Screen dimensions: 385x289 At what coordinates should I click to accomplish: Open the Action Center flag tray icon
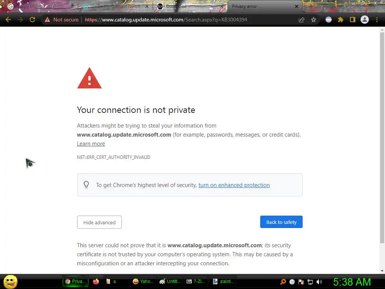pos(301,282)
